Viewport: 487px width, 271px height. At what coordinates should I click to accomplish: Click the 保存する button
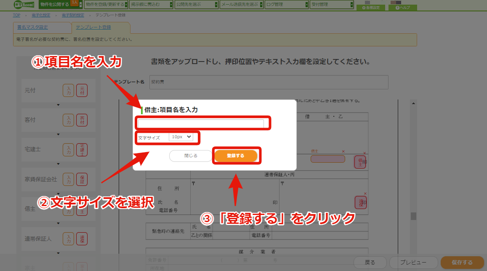point(462,263)
